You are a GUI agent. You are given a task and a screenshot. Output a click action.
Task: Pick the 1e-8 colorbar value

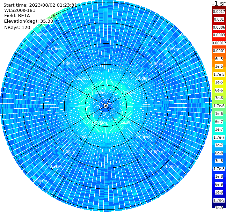[x=219, y=176]
